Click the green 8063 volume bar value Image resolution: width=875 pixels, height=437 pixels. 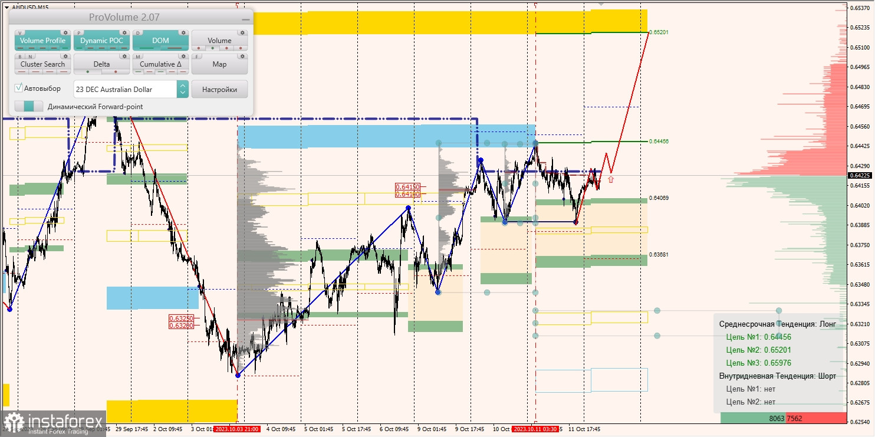777,419
